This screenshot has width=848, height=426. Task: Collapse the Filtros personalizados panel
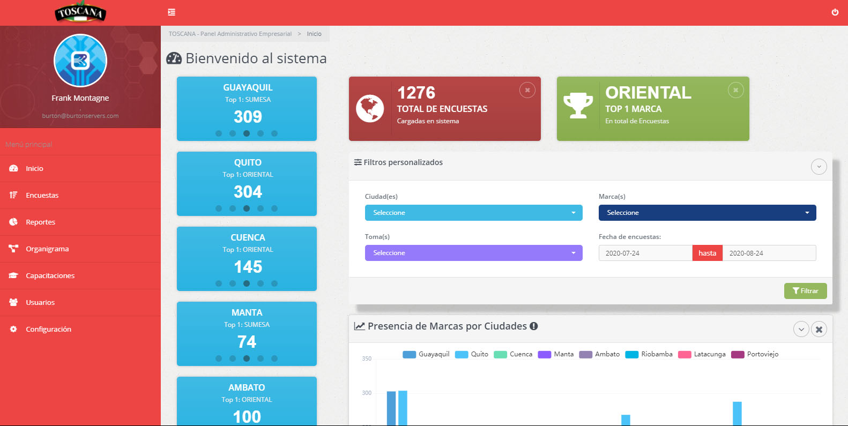[x=819, y=167]
